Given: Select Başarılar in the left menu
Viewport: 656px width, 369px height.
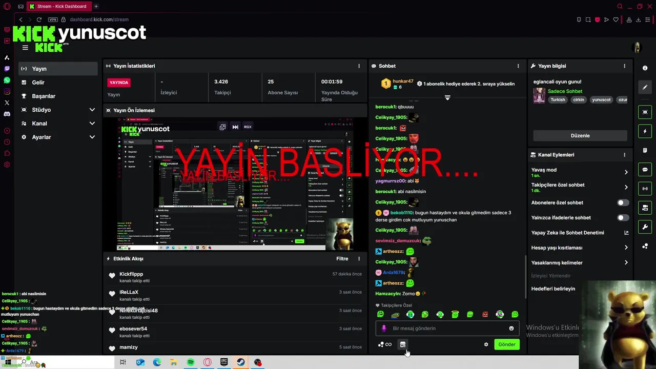Looking at the screenshot, I should [58, 96].
